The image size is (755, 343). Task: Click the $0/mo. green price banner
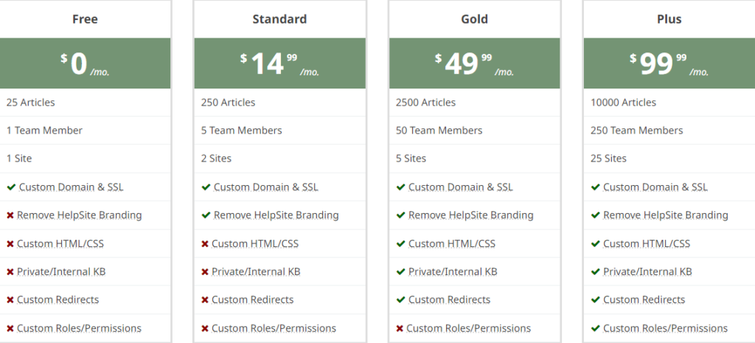[x=85, y=64]
